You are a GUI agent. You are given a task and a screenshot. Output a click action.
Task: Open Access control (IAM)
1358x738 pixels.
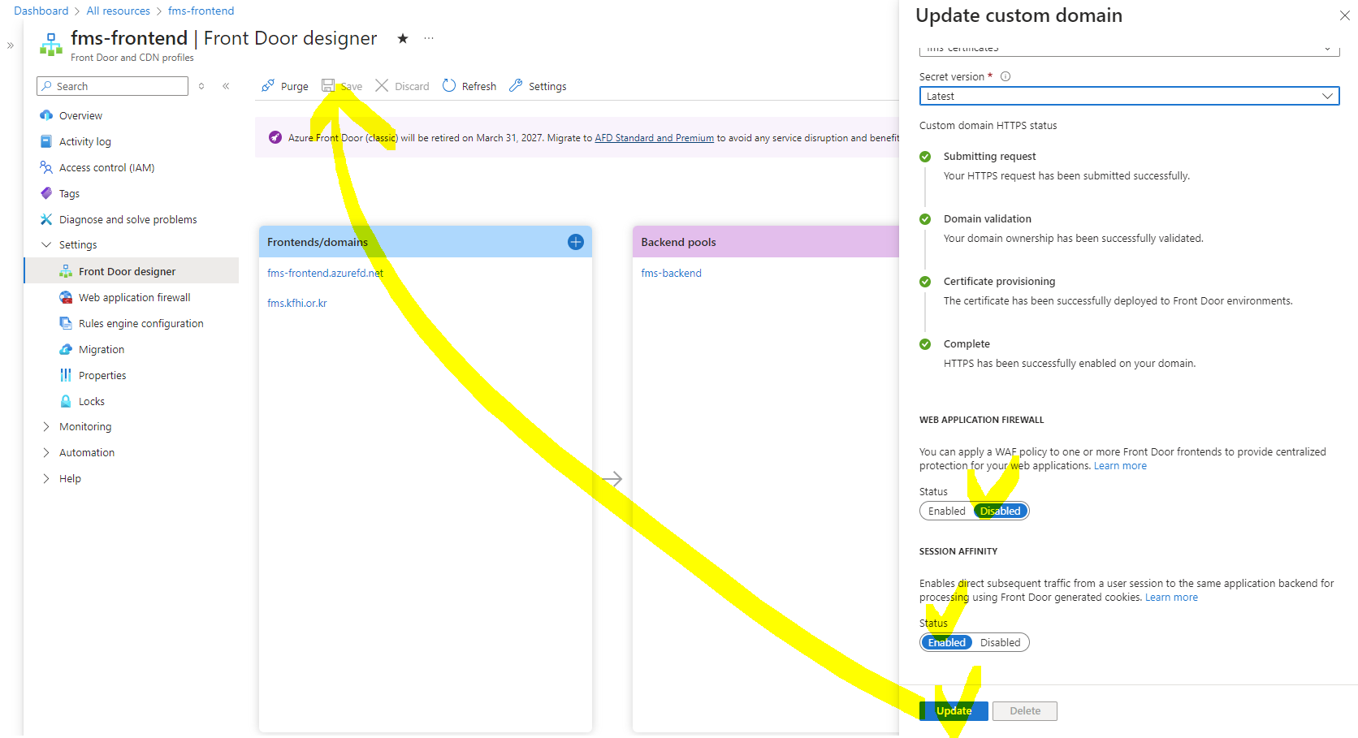point(106,168)
